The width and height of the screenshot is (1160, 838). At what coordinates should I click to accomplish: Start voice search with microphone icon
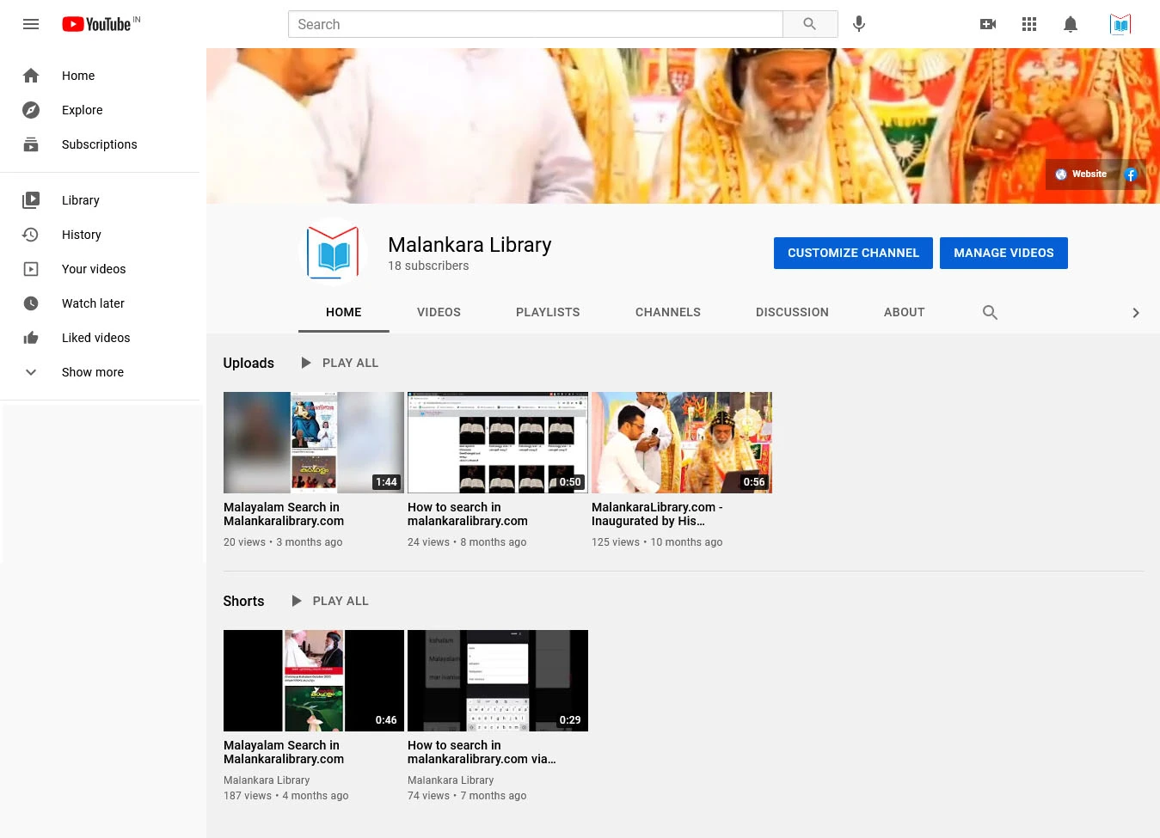click(858, 24)
